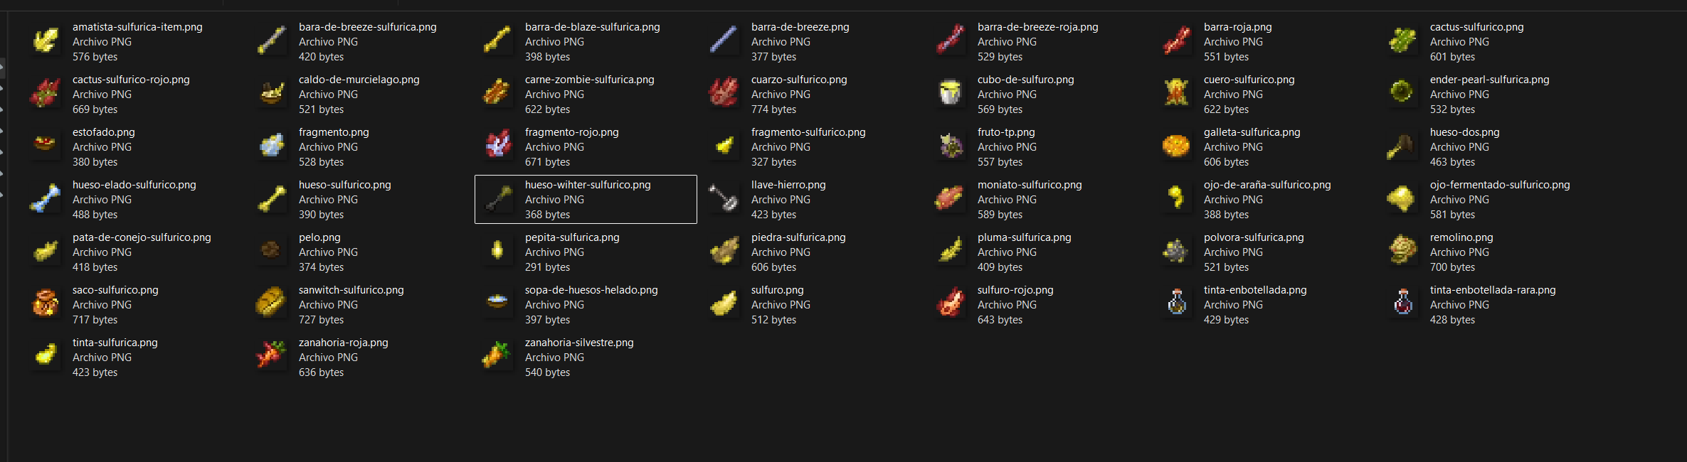The image size is (1687, 462).
Task: Select the zanahoria-silvestre.png carrot icon
Action: pyautogui.click(x=498, y=356)
